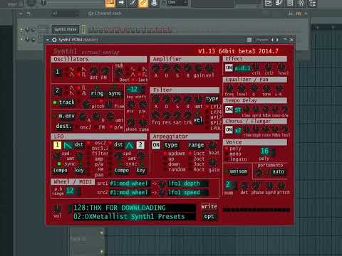Click the LFO 2 dst button
Screen dimensions: 342x256
tap(118, 144)
